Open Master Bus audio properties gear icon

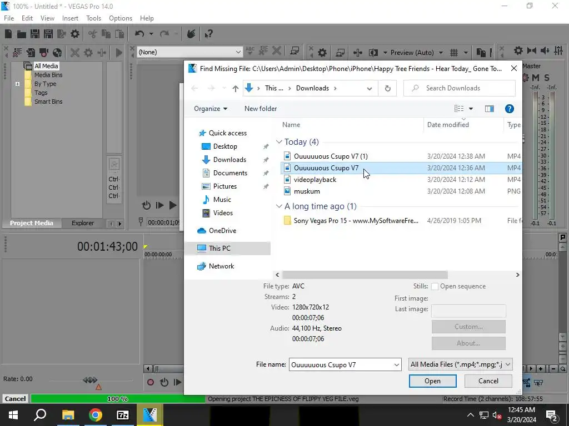click(518, 50)
